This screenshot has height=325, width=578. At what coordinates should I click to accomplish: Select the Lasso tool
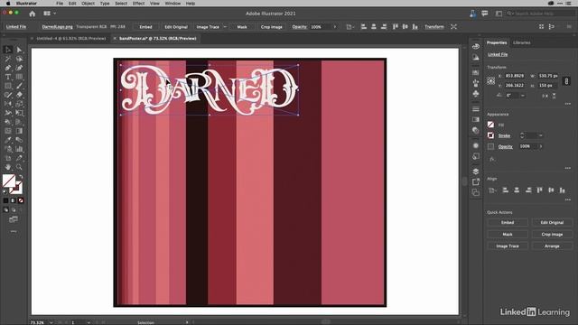click(19, 59)
